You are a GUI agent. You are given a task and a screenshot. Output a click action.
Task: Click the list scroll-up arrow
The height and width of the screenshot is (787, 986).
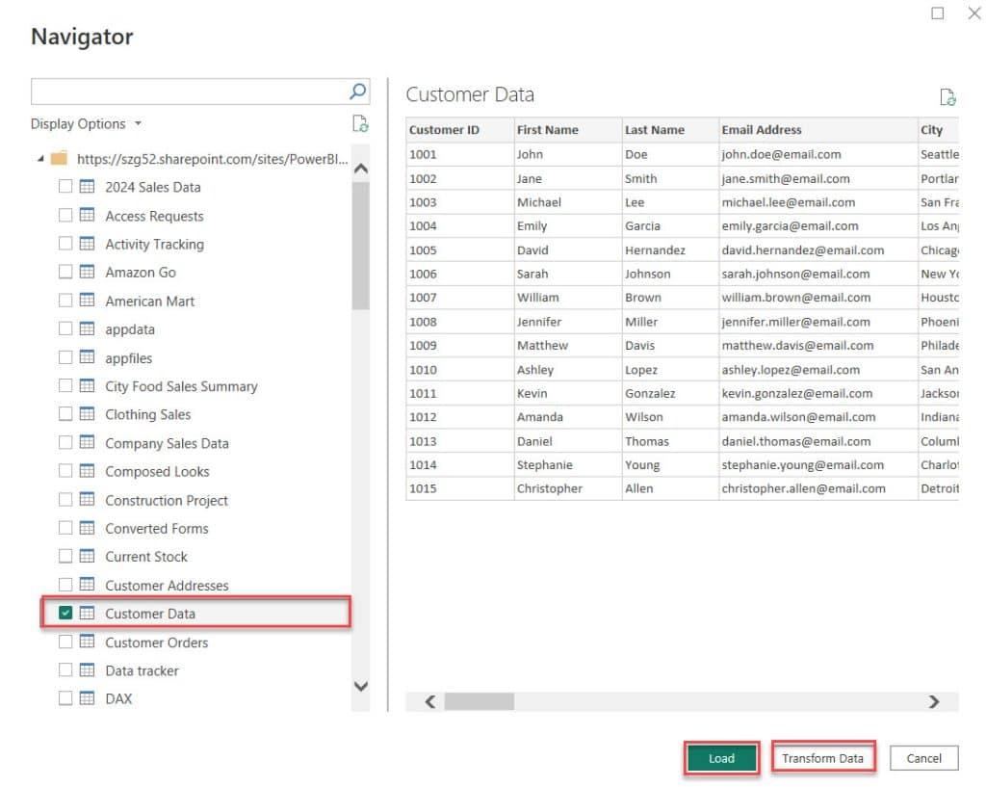(361, 169)
